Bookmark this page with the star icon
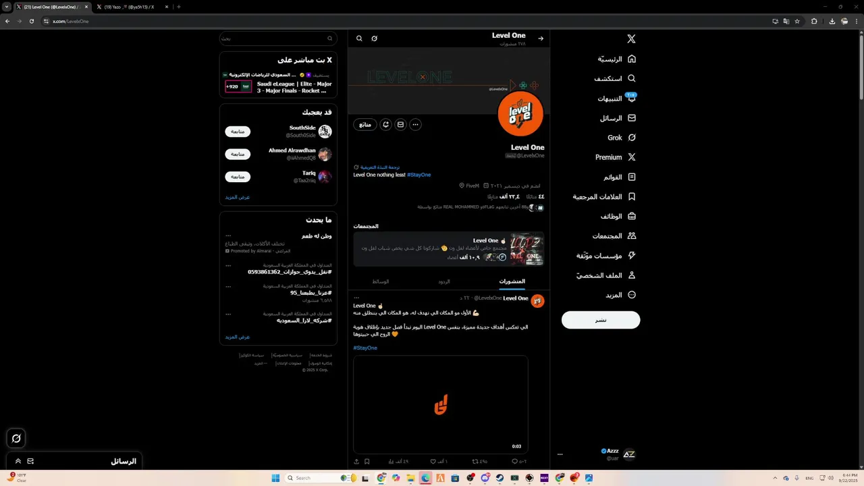The image size is (864, 486). (797, 21)
